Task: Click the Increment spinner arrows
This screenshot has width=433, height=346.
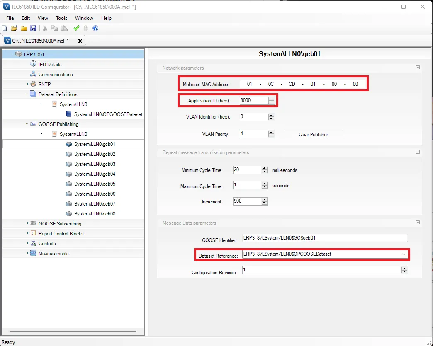Action: point(265,201)
